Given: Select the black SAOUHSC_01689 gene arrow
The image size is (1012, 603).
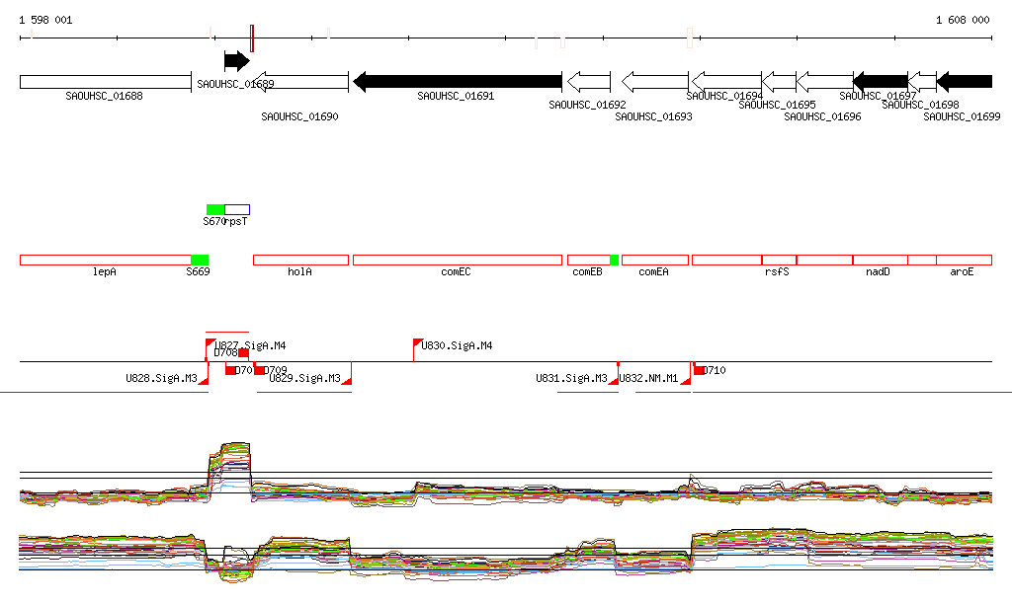Looking at the screenshot, I should [237, 61].
